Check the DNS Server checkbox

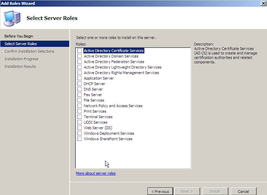(x=79, y=89)
